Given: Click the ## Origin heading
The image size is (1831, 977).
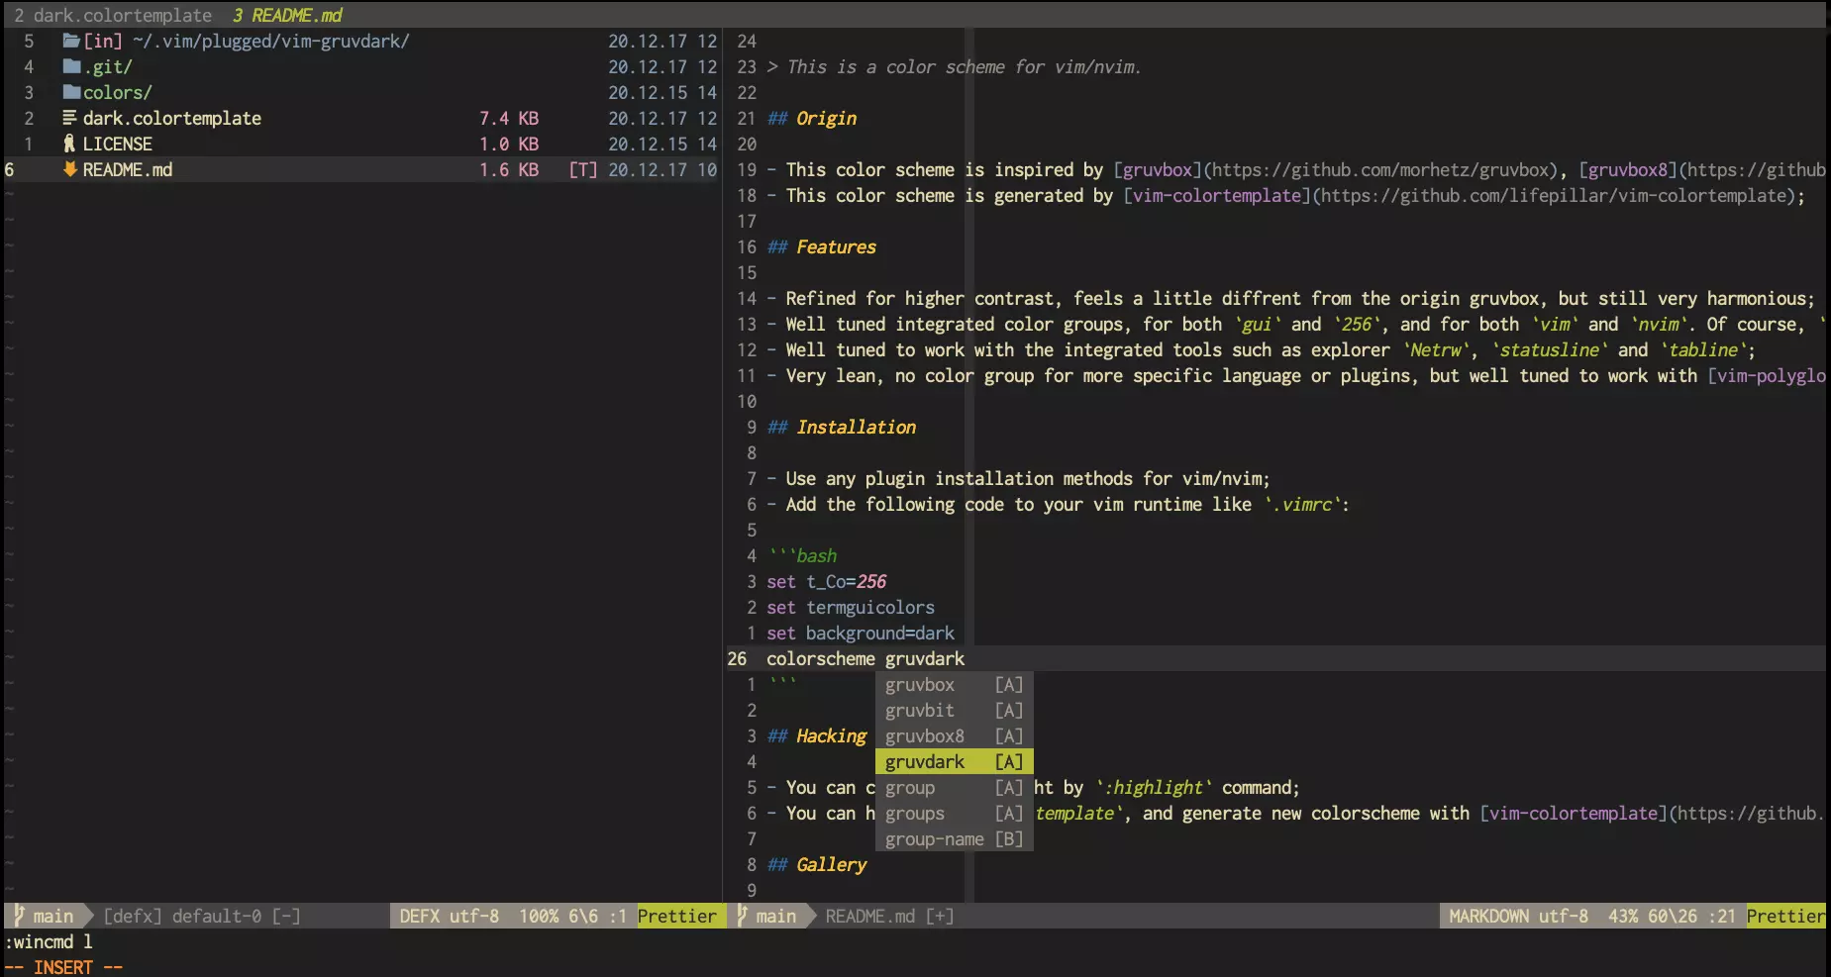Looking at the screenshot, I should [x=812, y=119].
